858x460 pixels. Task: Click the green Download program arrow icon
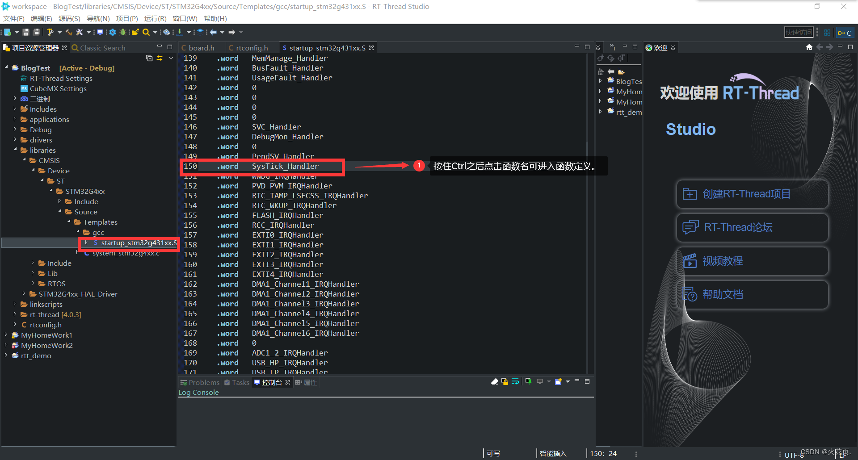(x=180, y=32)
